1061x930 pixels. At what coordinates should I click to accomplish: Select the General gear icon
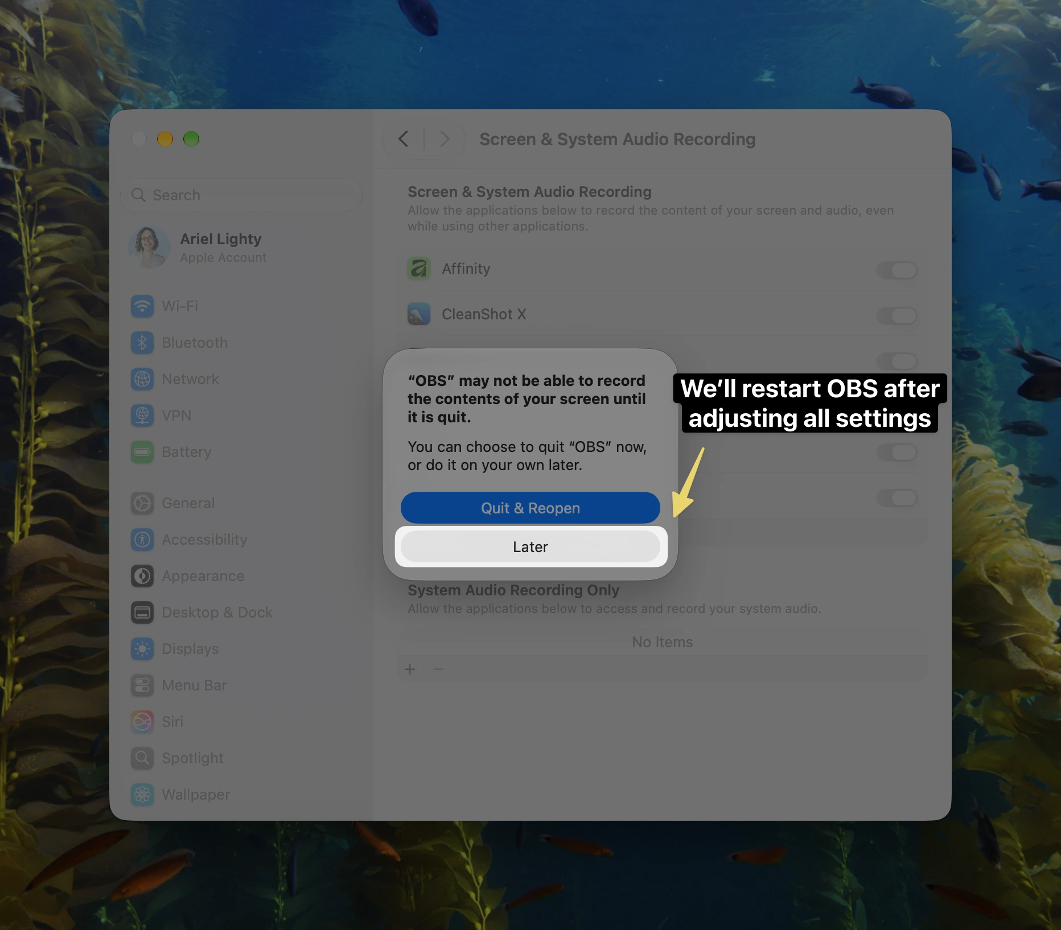click(x=142, y=503)
